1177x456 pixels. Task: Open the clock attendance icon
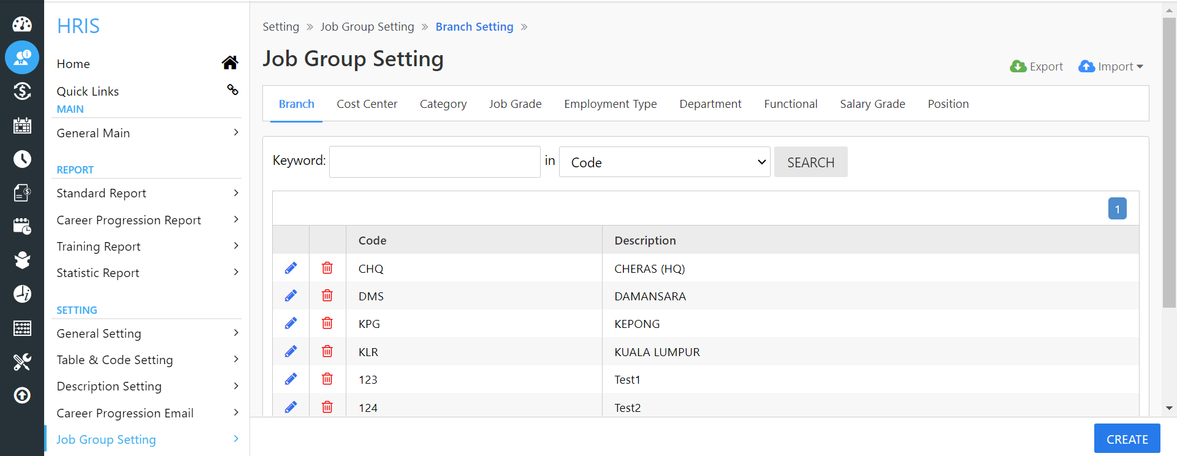click(x=22, y=159)
